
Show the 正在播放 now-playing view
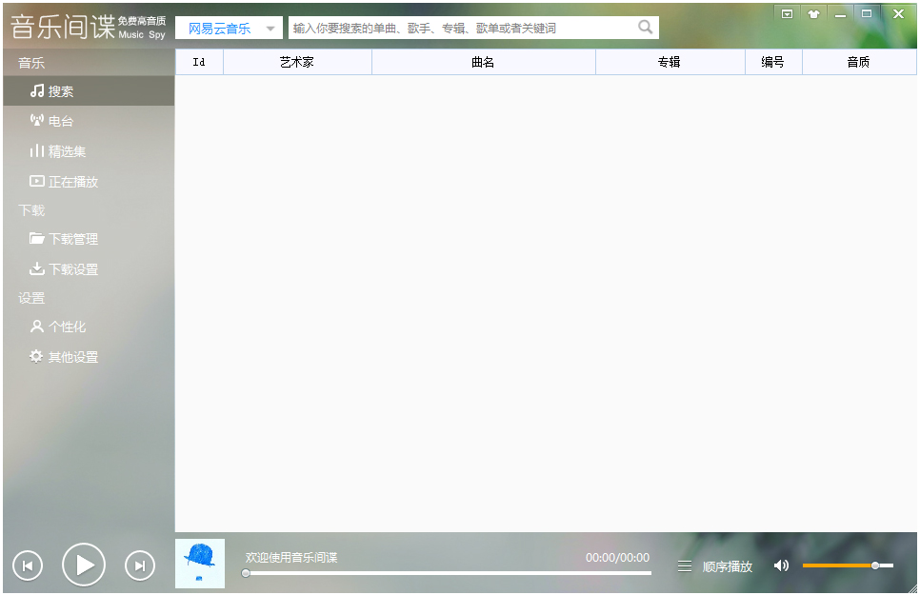[x=67, y=181]
